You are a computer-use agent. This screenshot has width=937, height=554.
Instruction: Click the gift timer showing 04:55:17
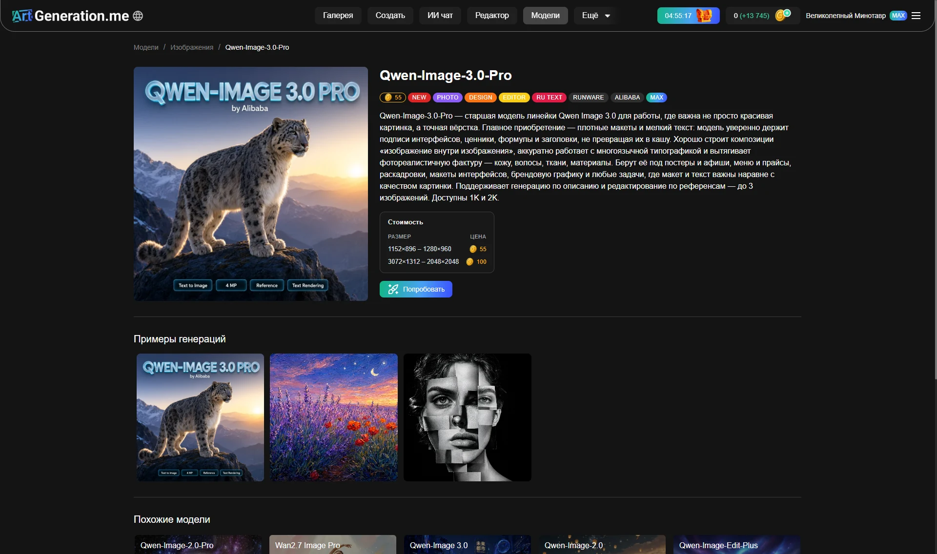point(688,16)
